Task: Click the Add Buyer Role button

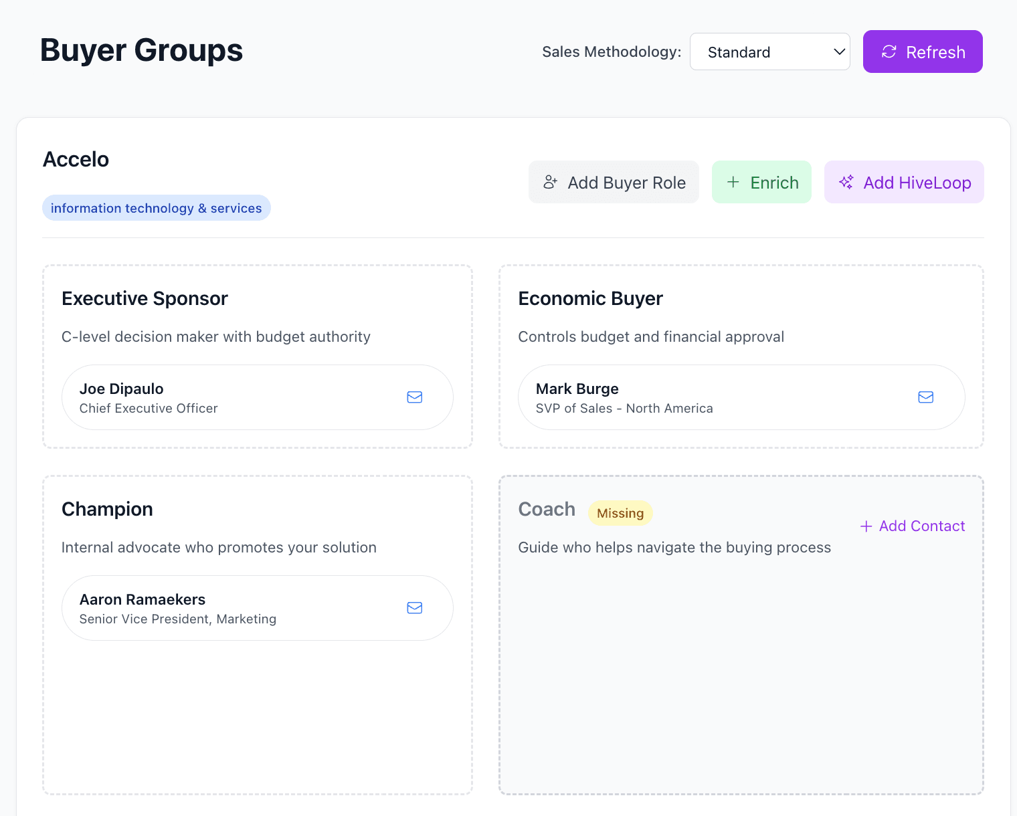Action: click(x=613, y=181)
